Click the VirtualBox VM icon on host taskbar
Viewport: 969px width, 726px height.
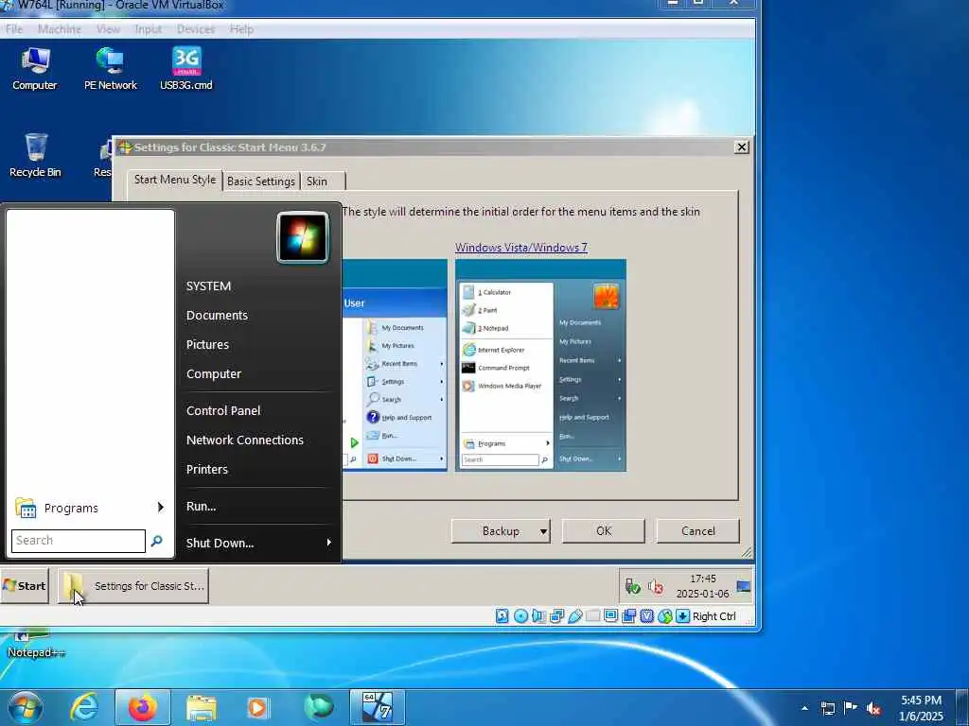point(378,707)
